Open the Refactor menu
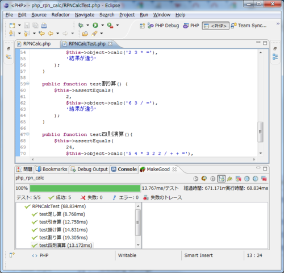284x273 pixels. click(61, 15)
